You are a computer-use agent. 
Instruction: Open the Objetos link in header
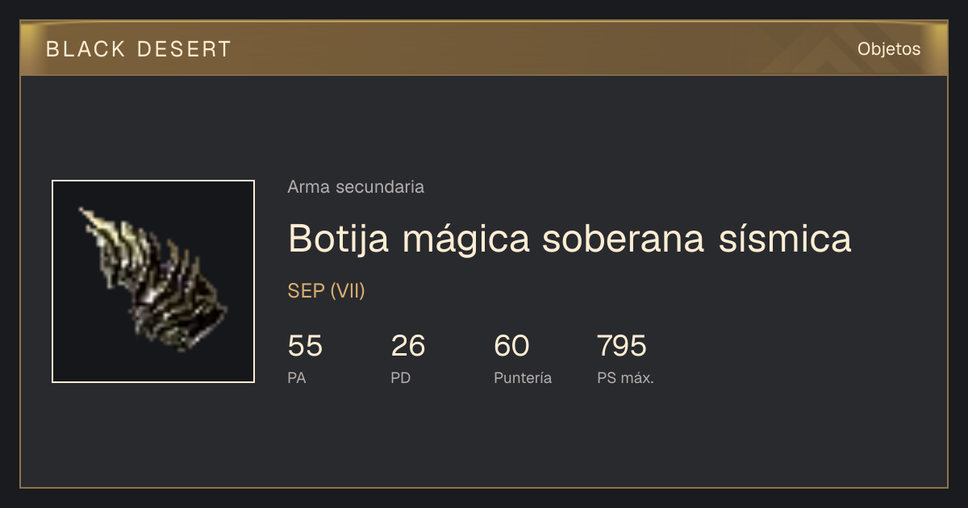pyautogui.click(x=889, y=49)
